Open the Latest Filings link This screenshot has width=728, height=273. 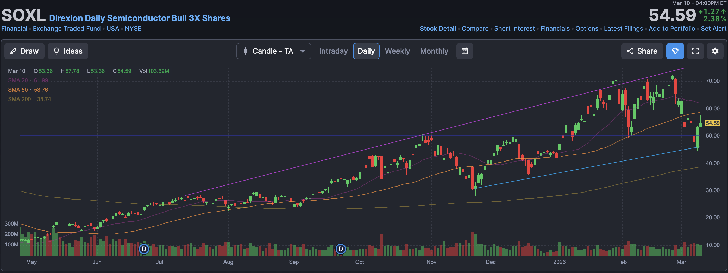tap(623, 29)
